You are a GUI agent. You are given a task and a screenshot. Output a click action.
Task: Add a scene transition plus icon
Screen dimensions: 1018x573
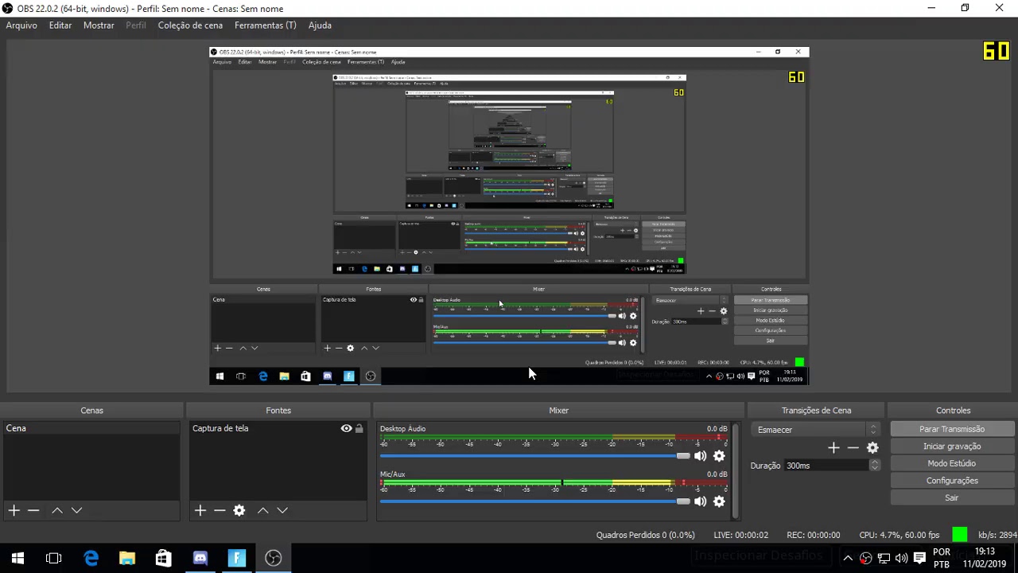click(833, 448)
